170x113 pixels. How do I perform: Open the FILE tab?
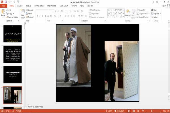(x=4, y=6)
